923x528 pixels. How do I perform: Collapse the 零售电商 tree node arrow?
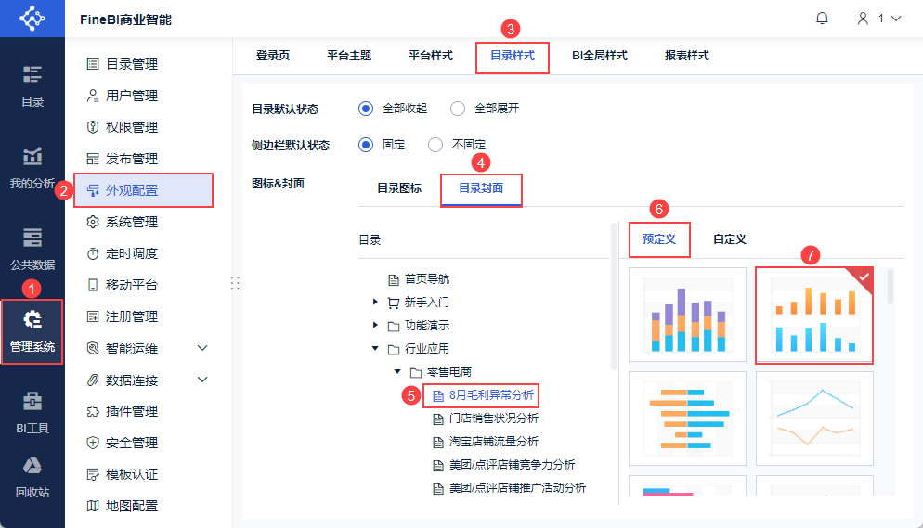coord(397,371)
